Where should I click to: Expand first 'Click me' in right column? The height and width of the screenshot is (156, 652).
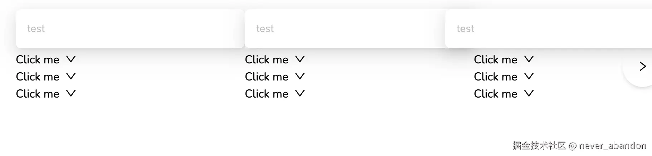pyautogui.click(x=496, y=59)
